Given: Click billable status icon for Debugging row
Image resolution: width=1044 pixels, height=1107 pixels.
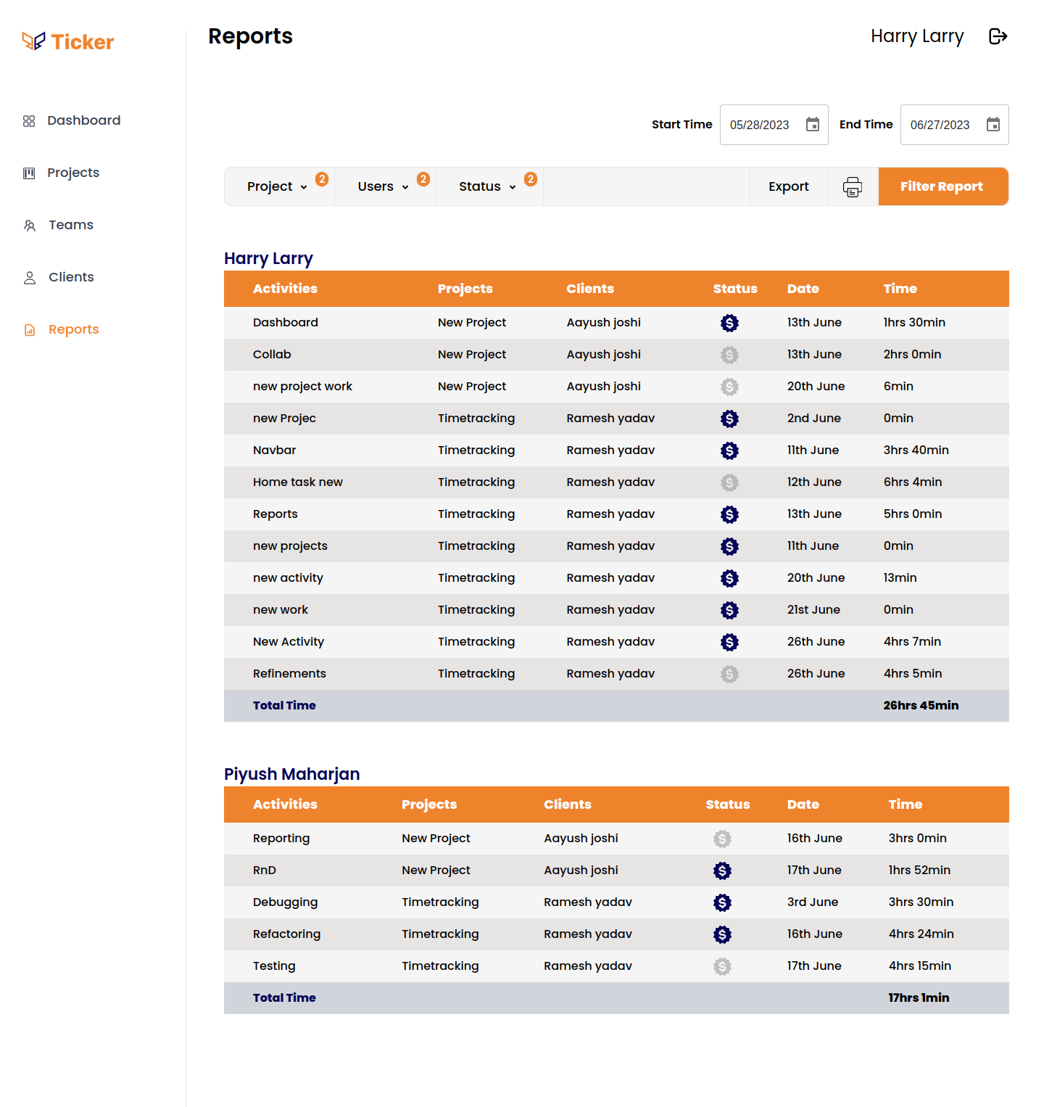Looking at the screenshot, I should (x=722, y=902).
